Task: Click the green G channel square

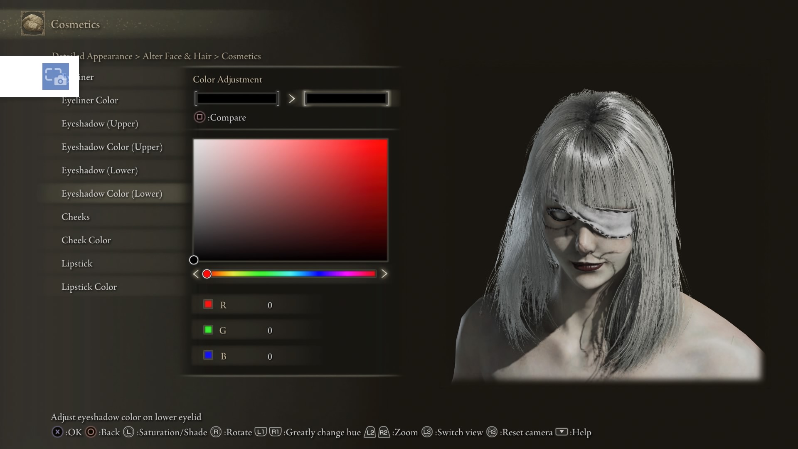Action: coord(208,330)
